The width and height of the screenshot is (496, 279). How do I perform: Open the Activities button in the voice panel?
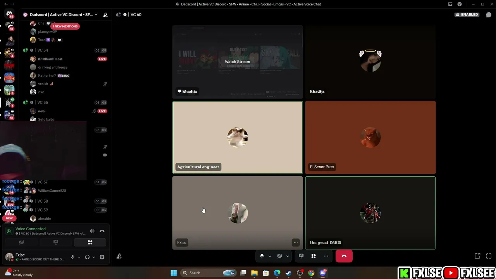pyautogui.click(x=90, y=243)
